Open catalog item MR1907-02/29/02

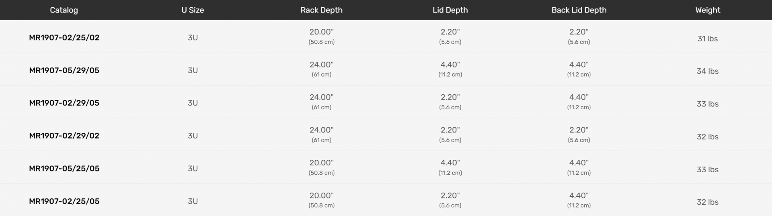click(x=64, y=136)
